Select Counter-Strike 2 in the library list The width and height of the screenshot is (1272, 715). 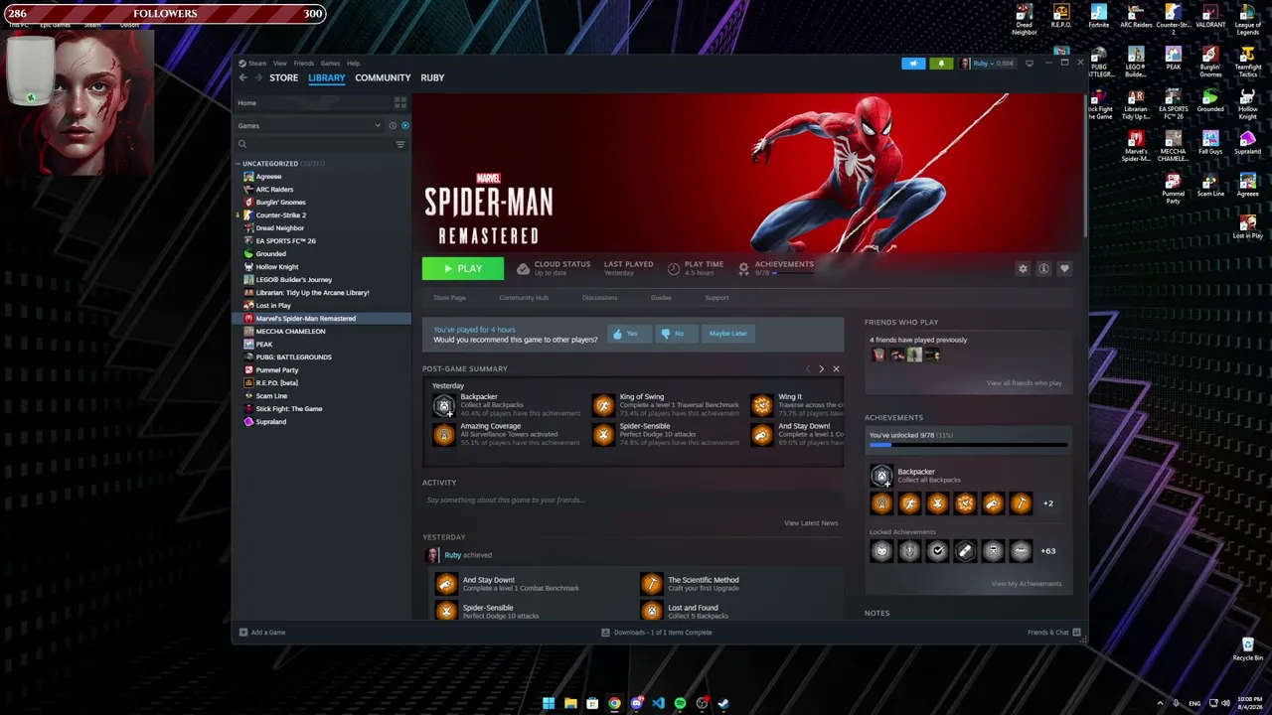(x=281, y=215)
